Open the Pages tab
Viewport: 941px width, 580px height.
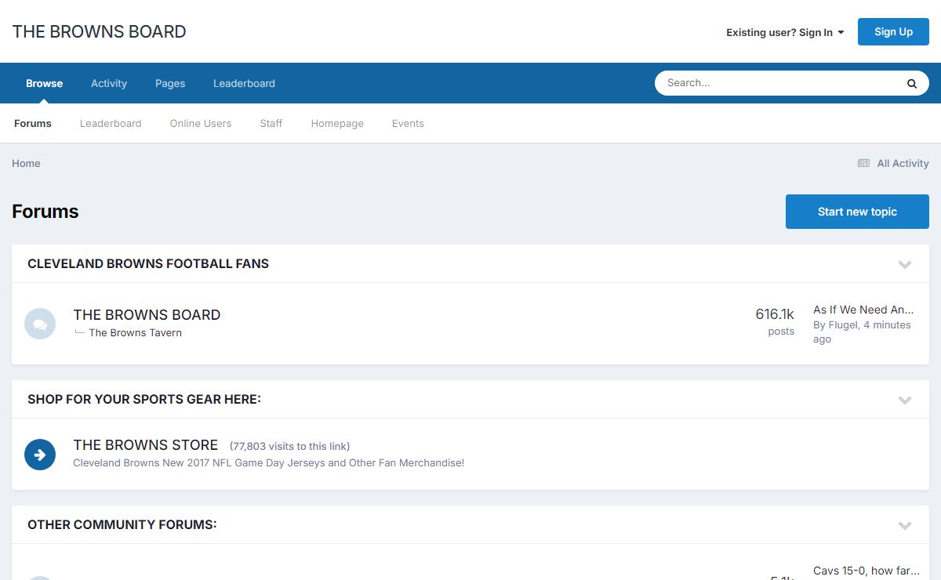point(170,83)
